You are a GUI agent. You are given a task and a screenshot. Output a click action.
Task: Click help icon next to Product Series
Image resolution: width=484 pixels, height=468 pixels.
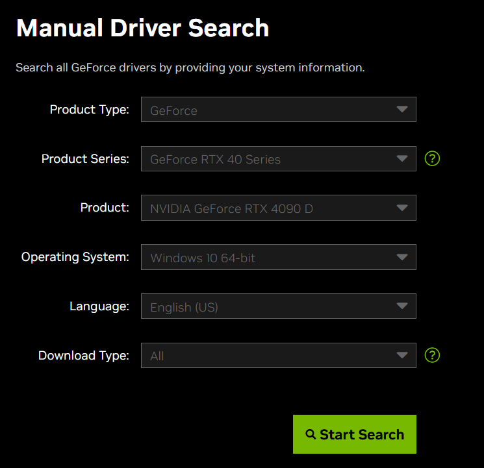coord(432,158)
